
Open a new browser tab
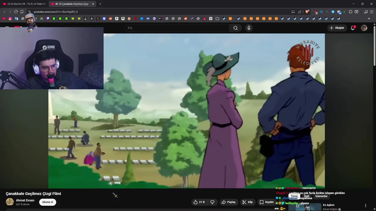100,4
